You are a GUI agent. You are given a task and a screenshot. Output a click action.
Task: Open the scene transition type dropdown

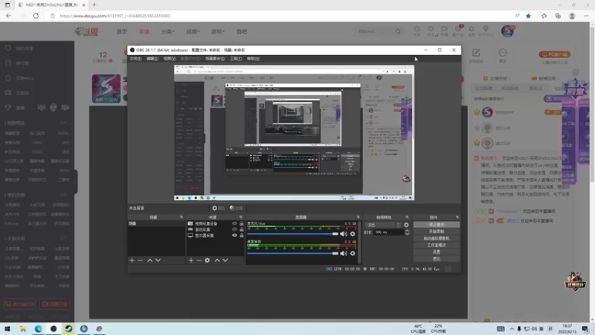tap(383, 225)
